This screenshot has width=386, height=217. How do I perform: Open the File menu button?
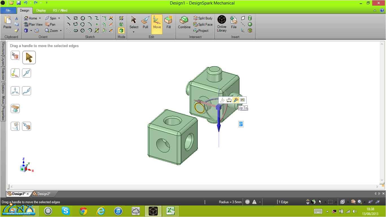(x=8, y=10)
